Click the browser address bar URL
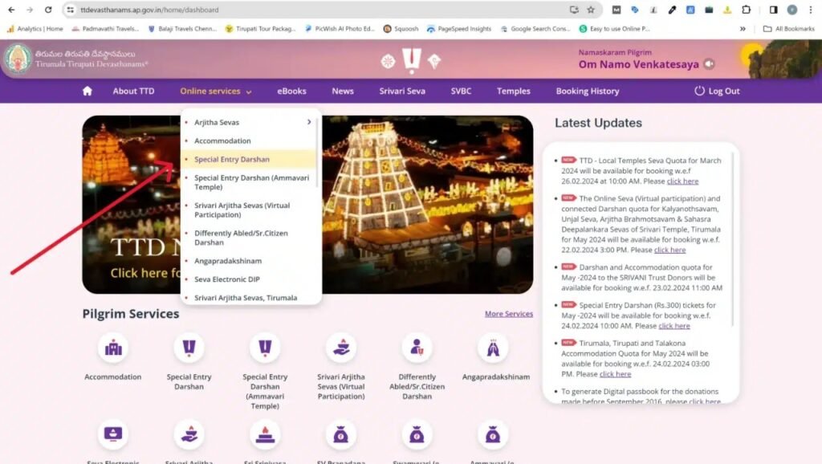The width and height of the screenshot is (822, 464). pyautogui.click(x=149, y=10)
